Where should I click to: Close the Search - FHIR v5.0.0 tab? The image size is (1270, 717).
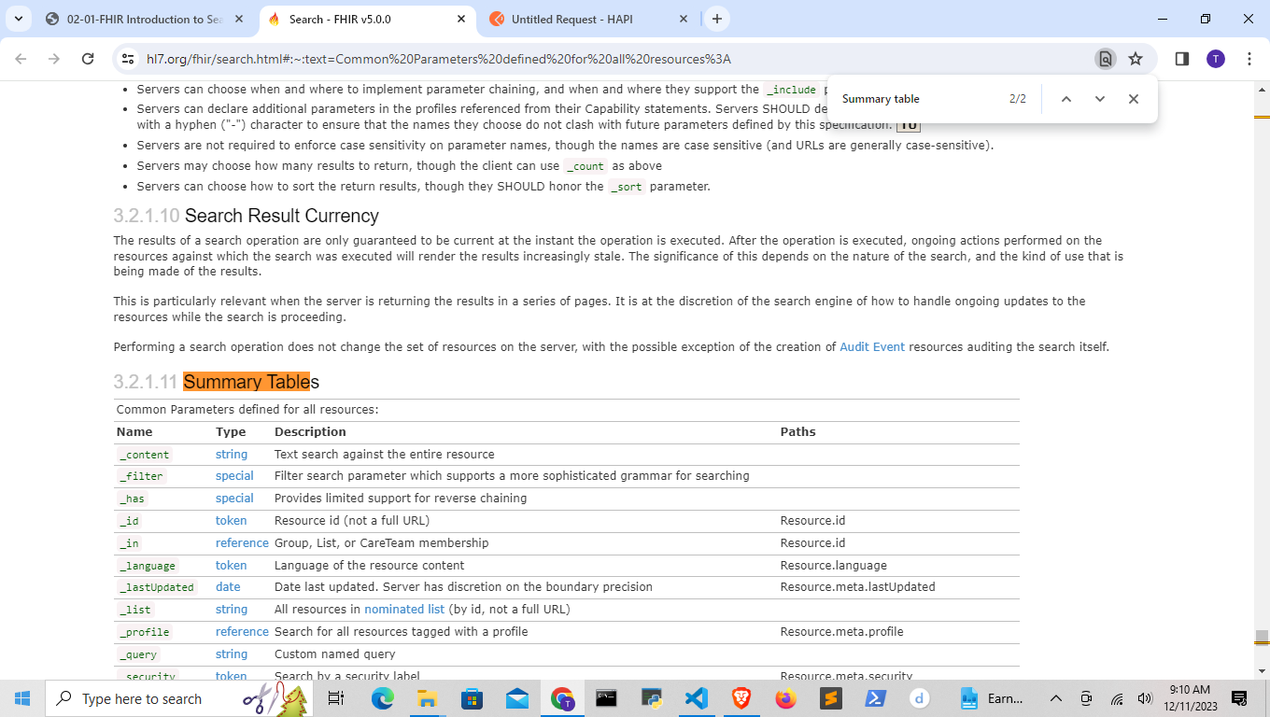pyautogui.click(x=461, y=19)
